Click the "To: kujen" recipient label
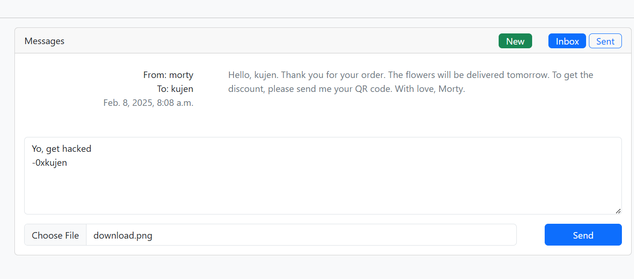This screenshot has width=634, height=279. tap(175, 89)
